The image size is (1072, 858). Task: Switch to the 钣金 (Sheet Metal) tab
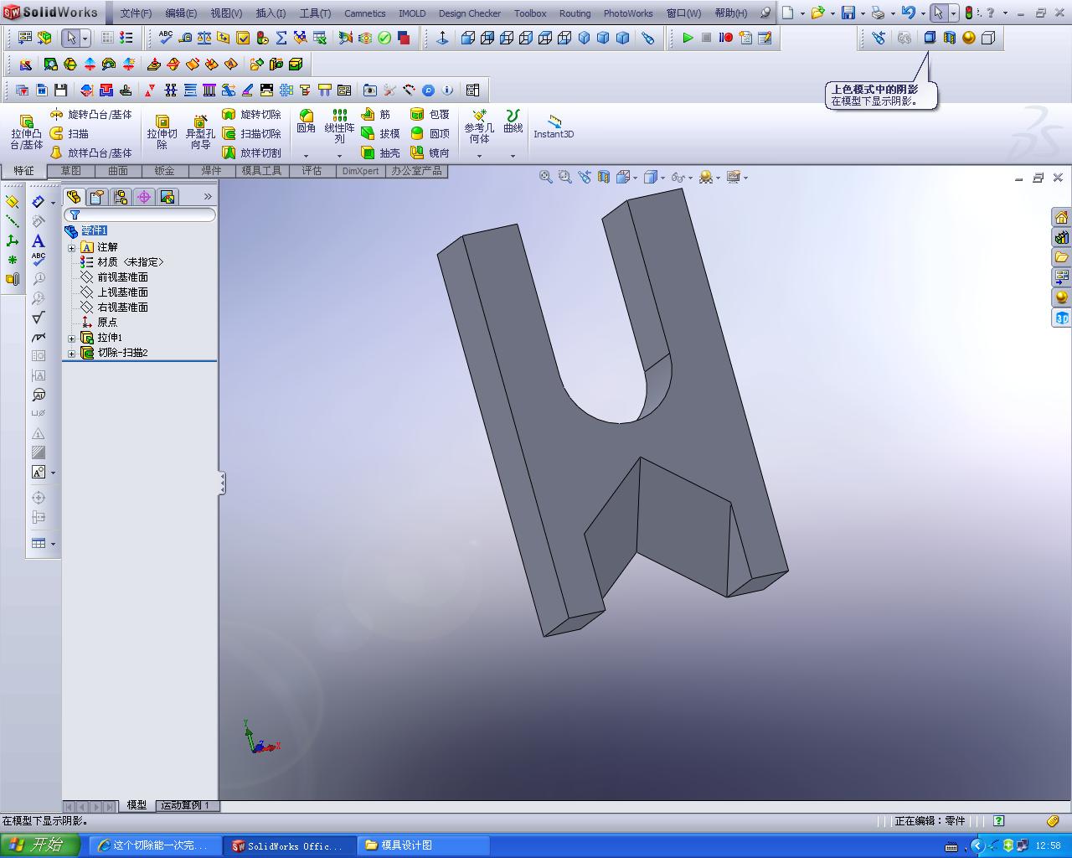164,171
